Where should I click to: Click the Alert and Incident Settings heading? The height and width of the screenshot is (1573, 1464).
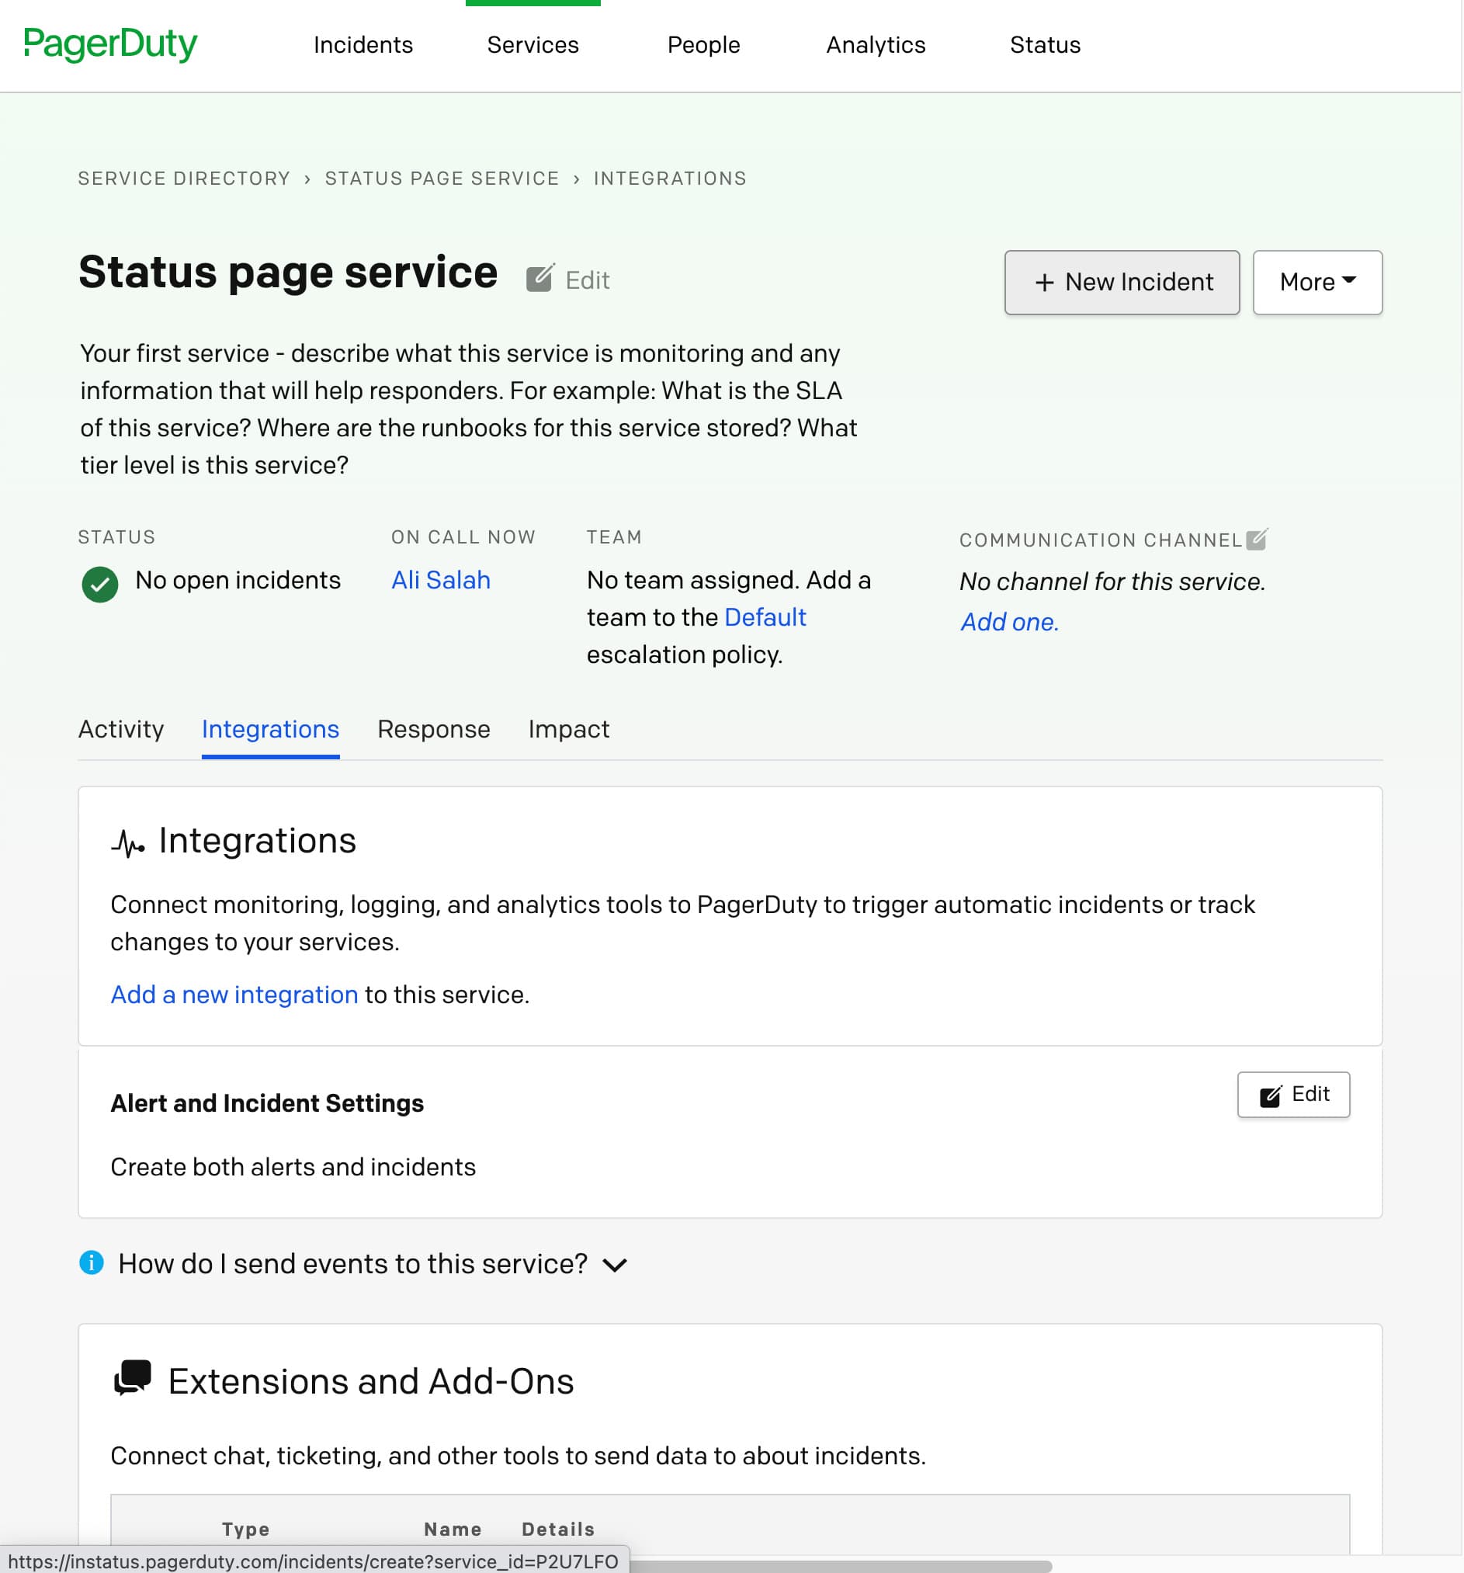point(267,1103)
